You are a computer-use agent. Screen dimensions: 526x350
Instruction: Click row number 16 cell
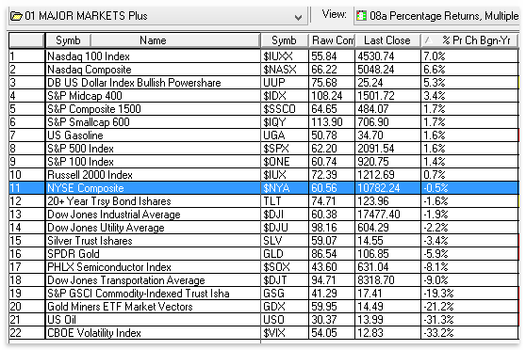(26, 254)
